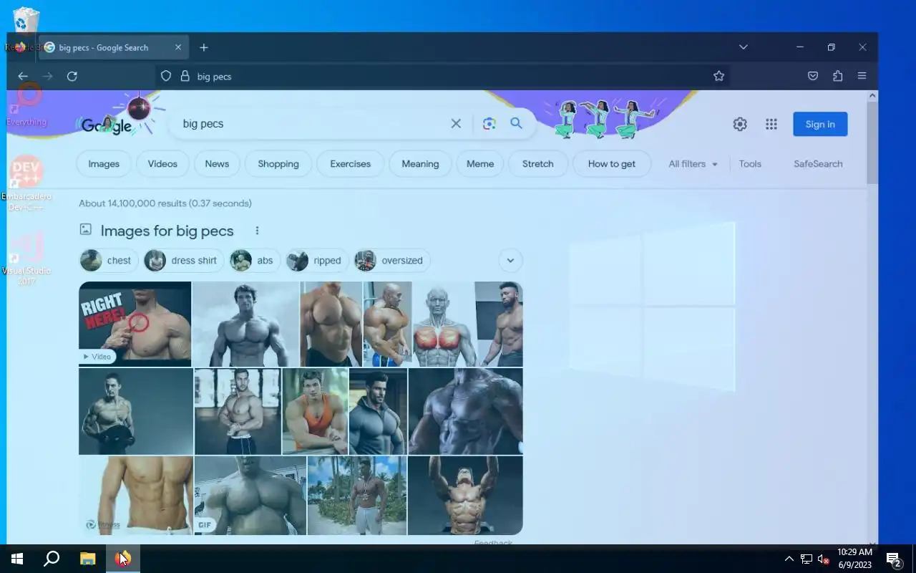Open the search Tools options
Screen dimensions: 916x573
[x=750, y=164]
